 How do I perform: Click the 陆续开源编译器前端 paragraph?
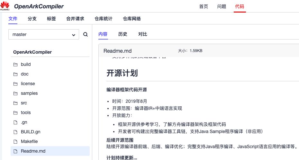[x=202, y=147]
